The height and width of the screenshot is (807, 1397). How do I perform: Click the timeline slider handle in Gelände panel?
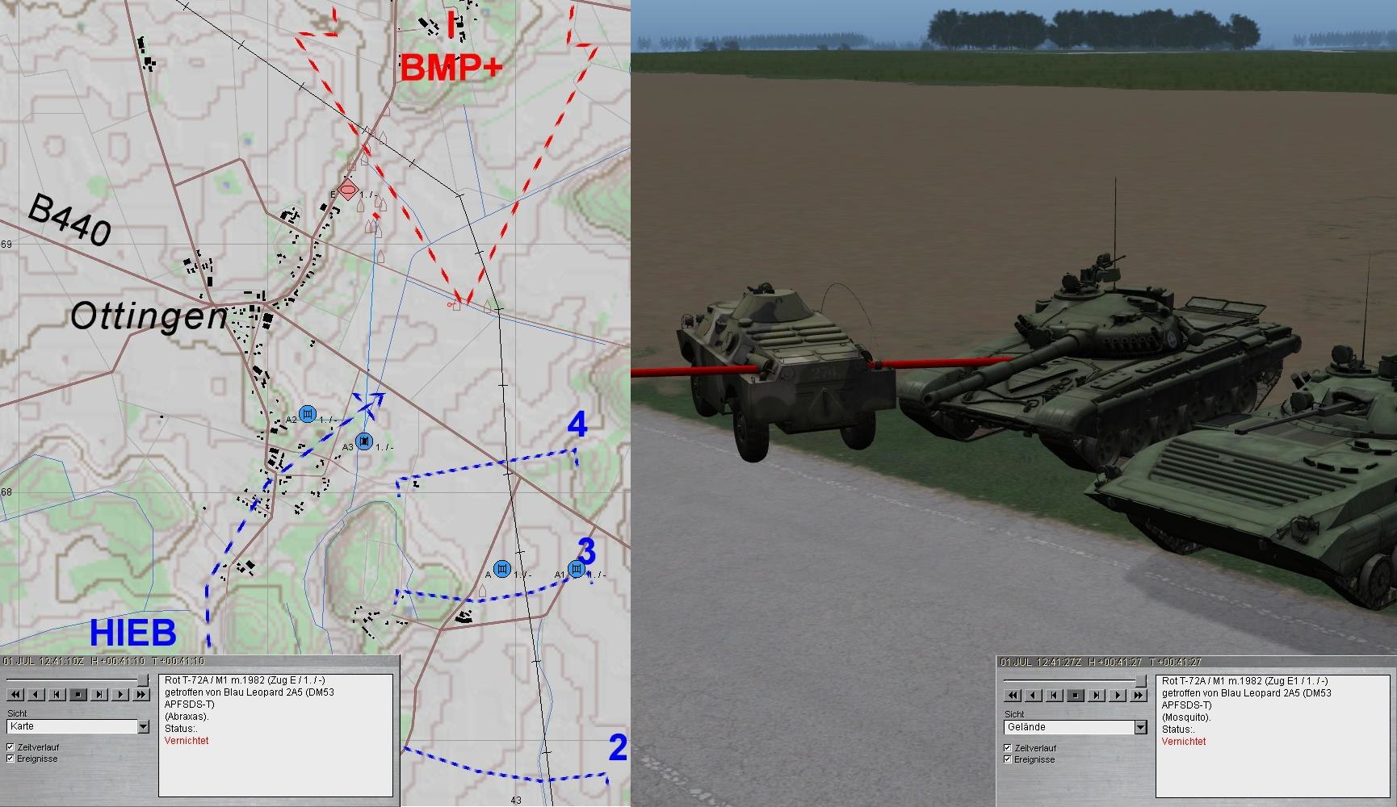pos(1140,680)
